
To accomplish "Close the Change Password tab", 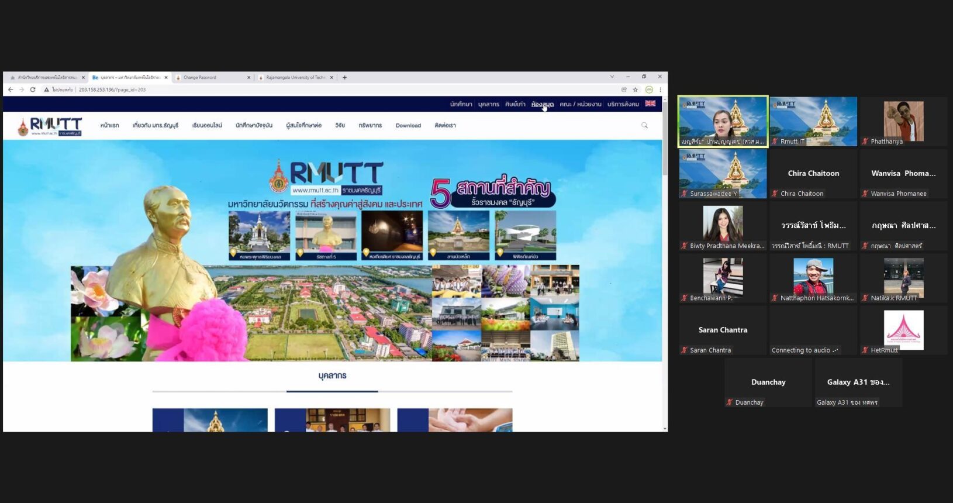I will [248, 77].
